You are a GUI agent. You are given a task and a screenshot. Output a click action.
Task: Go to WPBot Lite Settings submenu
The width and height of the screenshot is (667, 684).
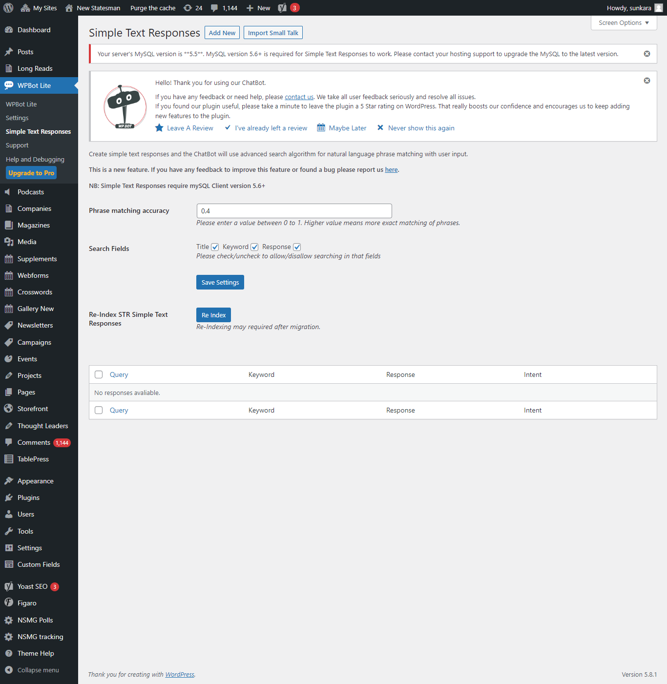[17, 118]
